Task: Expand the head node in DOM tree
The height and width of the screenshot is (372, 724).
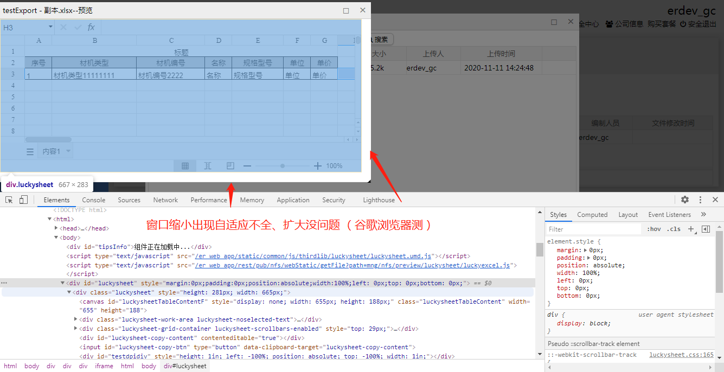Action: click(57, 228)
